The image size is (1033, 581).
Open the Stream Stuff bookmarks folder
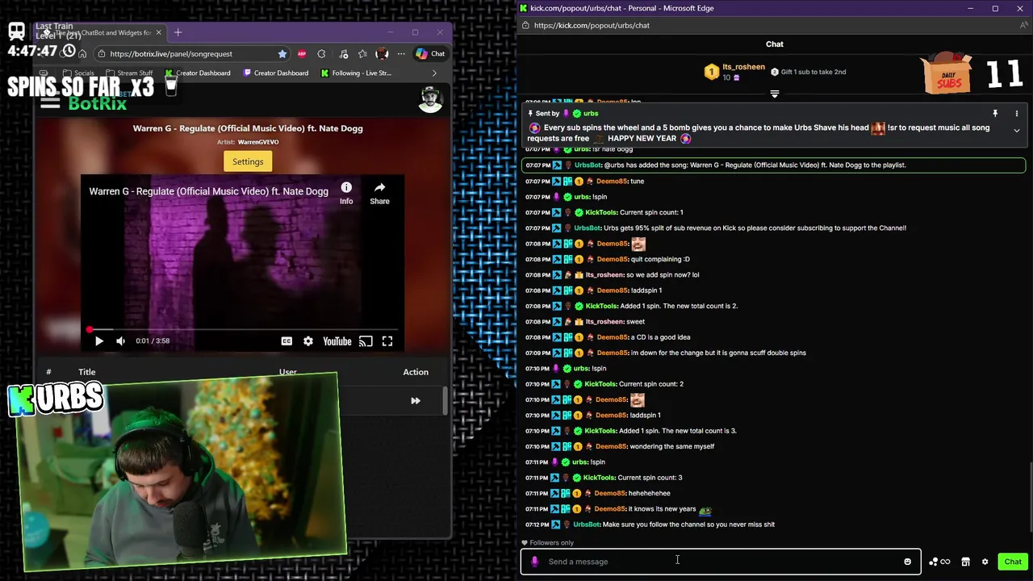pyautogui.click(x=128, y=73)
